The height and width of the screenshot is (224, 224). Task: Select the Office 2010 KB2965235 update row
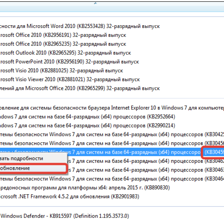[x=63, y=44]
